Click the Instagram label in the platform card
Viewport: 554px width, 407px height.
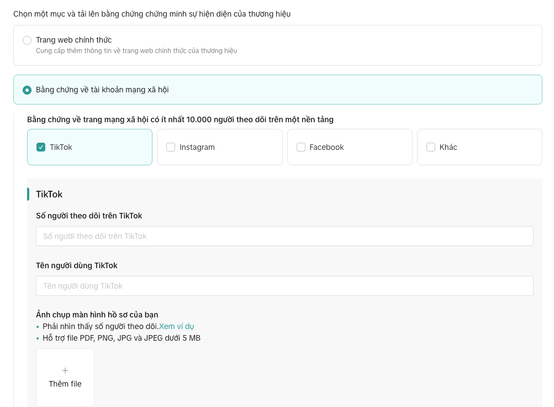pos(197,147)
